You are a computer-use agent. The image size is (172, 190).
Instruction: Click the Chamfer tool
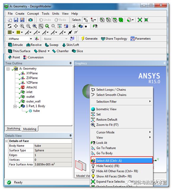[60, 51]
